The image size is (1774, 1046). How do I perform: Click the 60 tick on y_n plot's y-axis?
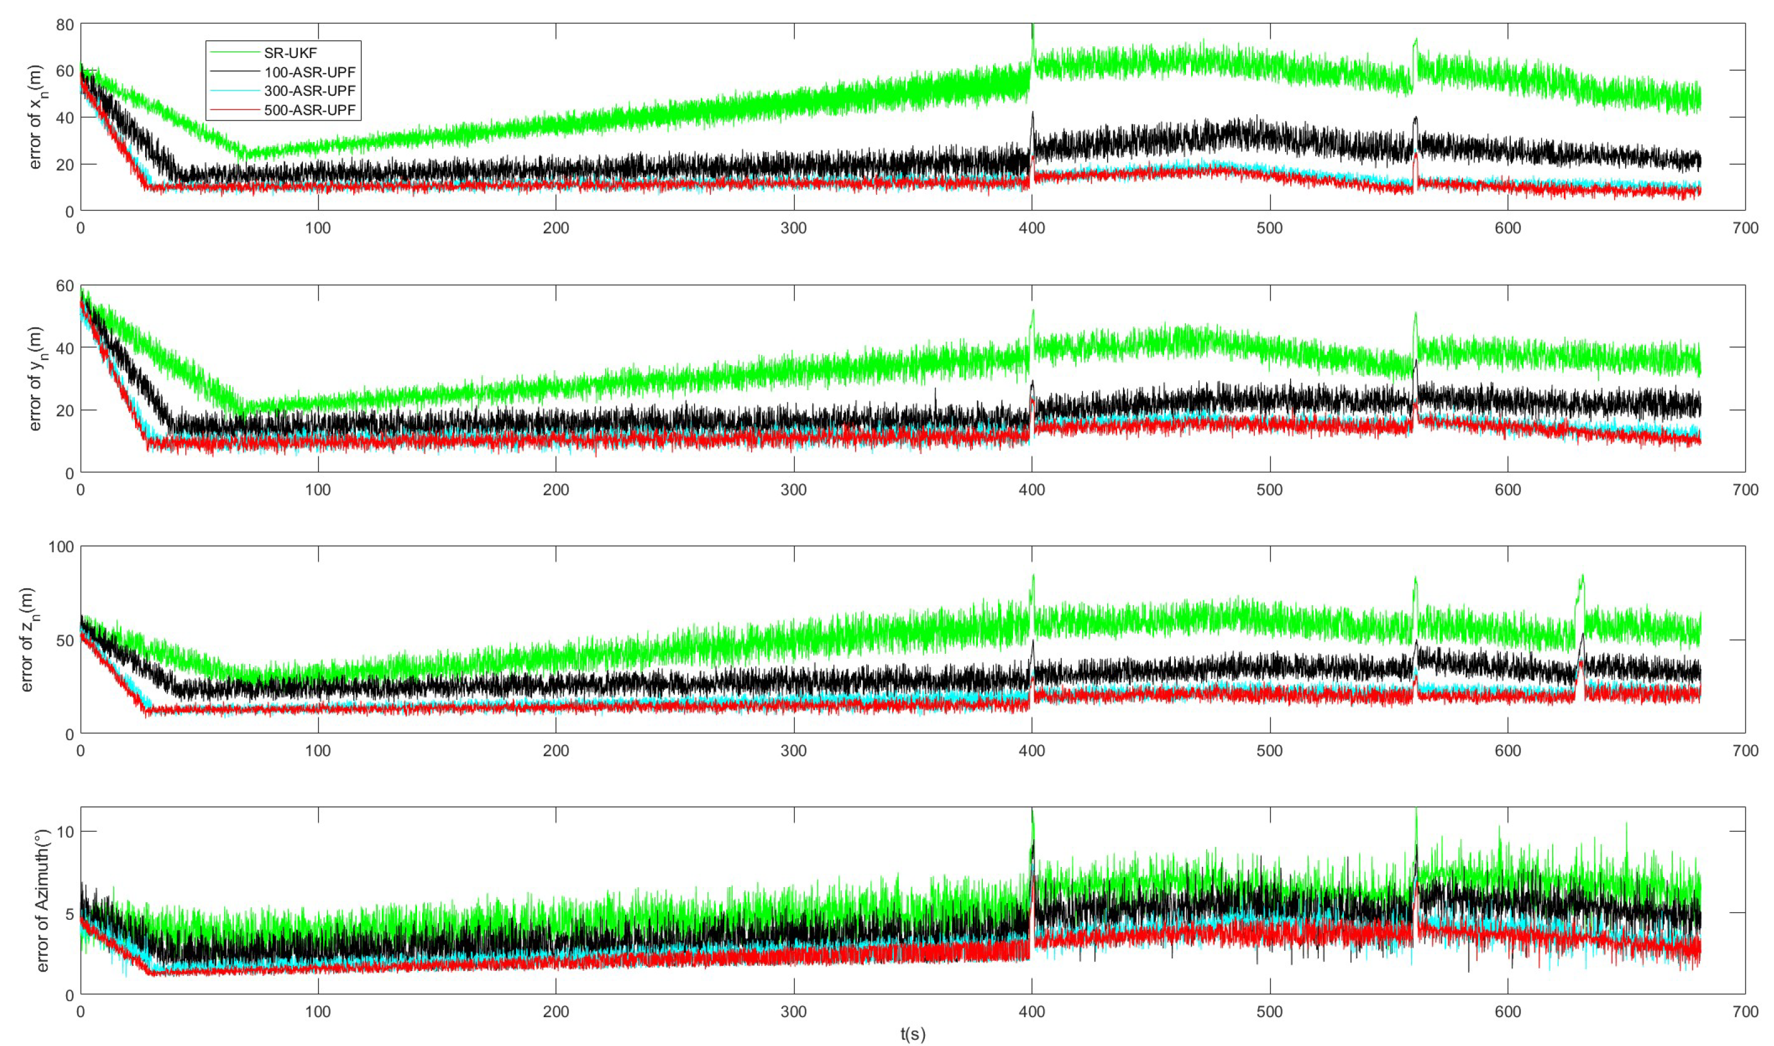65,286
